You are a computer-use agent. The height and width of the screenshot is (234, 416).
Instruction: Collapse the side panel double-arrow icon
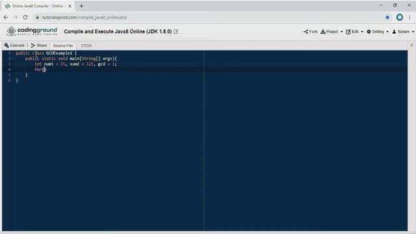pyautogui.click(x=411, y=45)
